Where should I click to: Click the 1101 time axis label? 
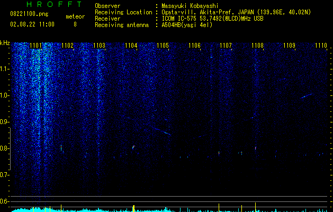(35, 46)
